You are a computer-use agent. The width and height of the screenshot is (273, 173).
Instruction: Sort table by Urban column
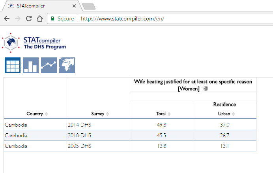pyautogui.click(x=234, y=114)
